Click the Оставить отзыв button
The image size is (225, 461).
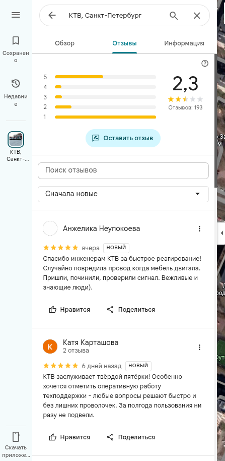coord(123,138)
